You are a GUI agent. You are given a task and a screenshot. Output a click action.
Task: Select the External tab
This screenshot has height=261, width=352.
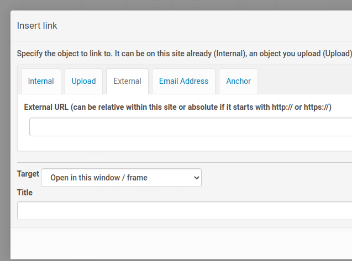pyautogui.click(x=127, y=81)
